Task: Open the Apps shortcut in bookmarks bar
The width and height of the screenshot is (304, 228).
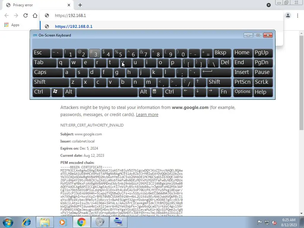Action: point(12,25)
